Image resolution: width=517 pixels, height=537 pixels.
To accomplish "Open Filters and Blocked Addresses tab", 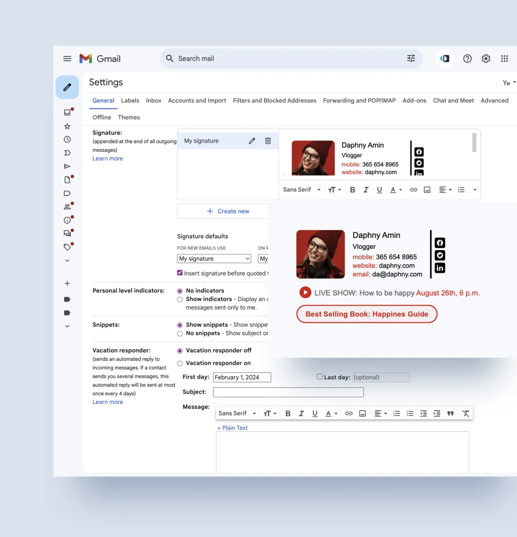I will pyautogui.click(x=275, y=101).
